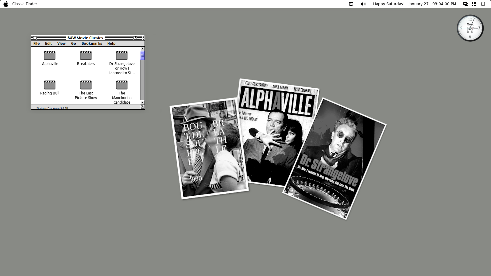Open the Edit menu

[x=48, y=44]
